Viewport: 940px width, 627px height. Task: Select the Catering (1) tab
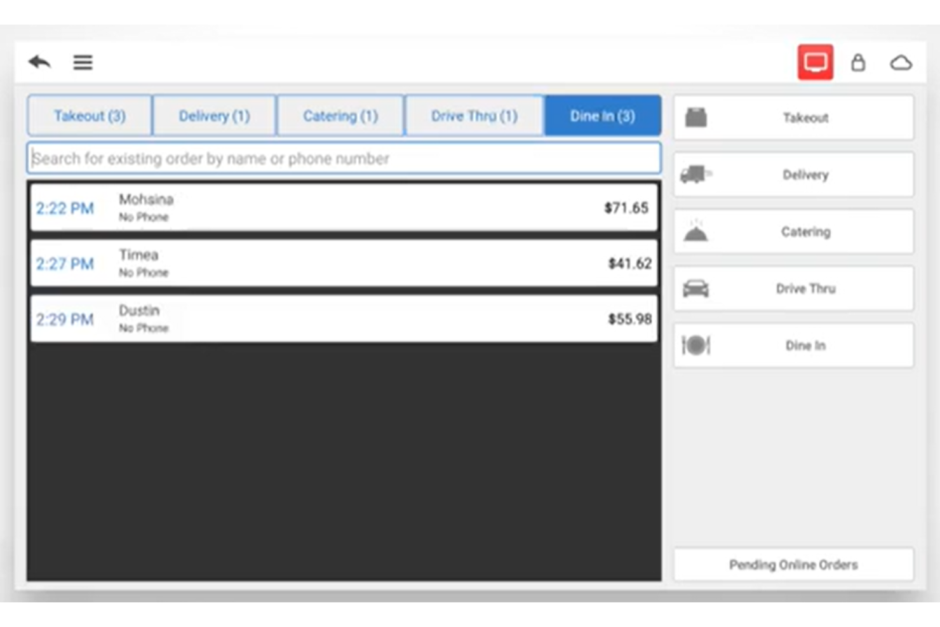[x=340, y=116]
